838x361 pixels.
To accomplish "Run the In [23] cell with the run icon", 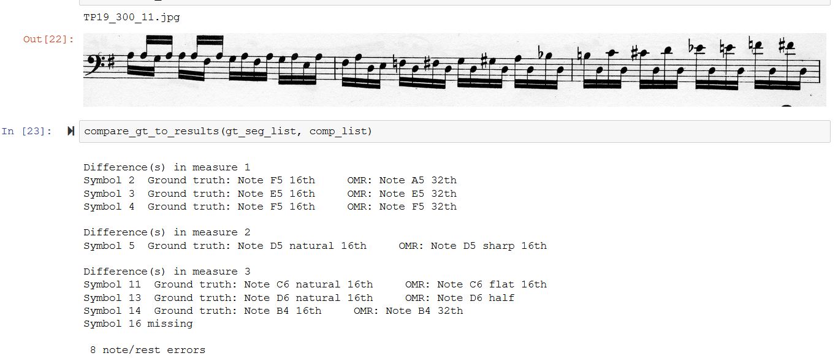I will (70, 131).
